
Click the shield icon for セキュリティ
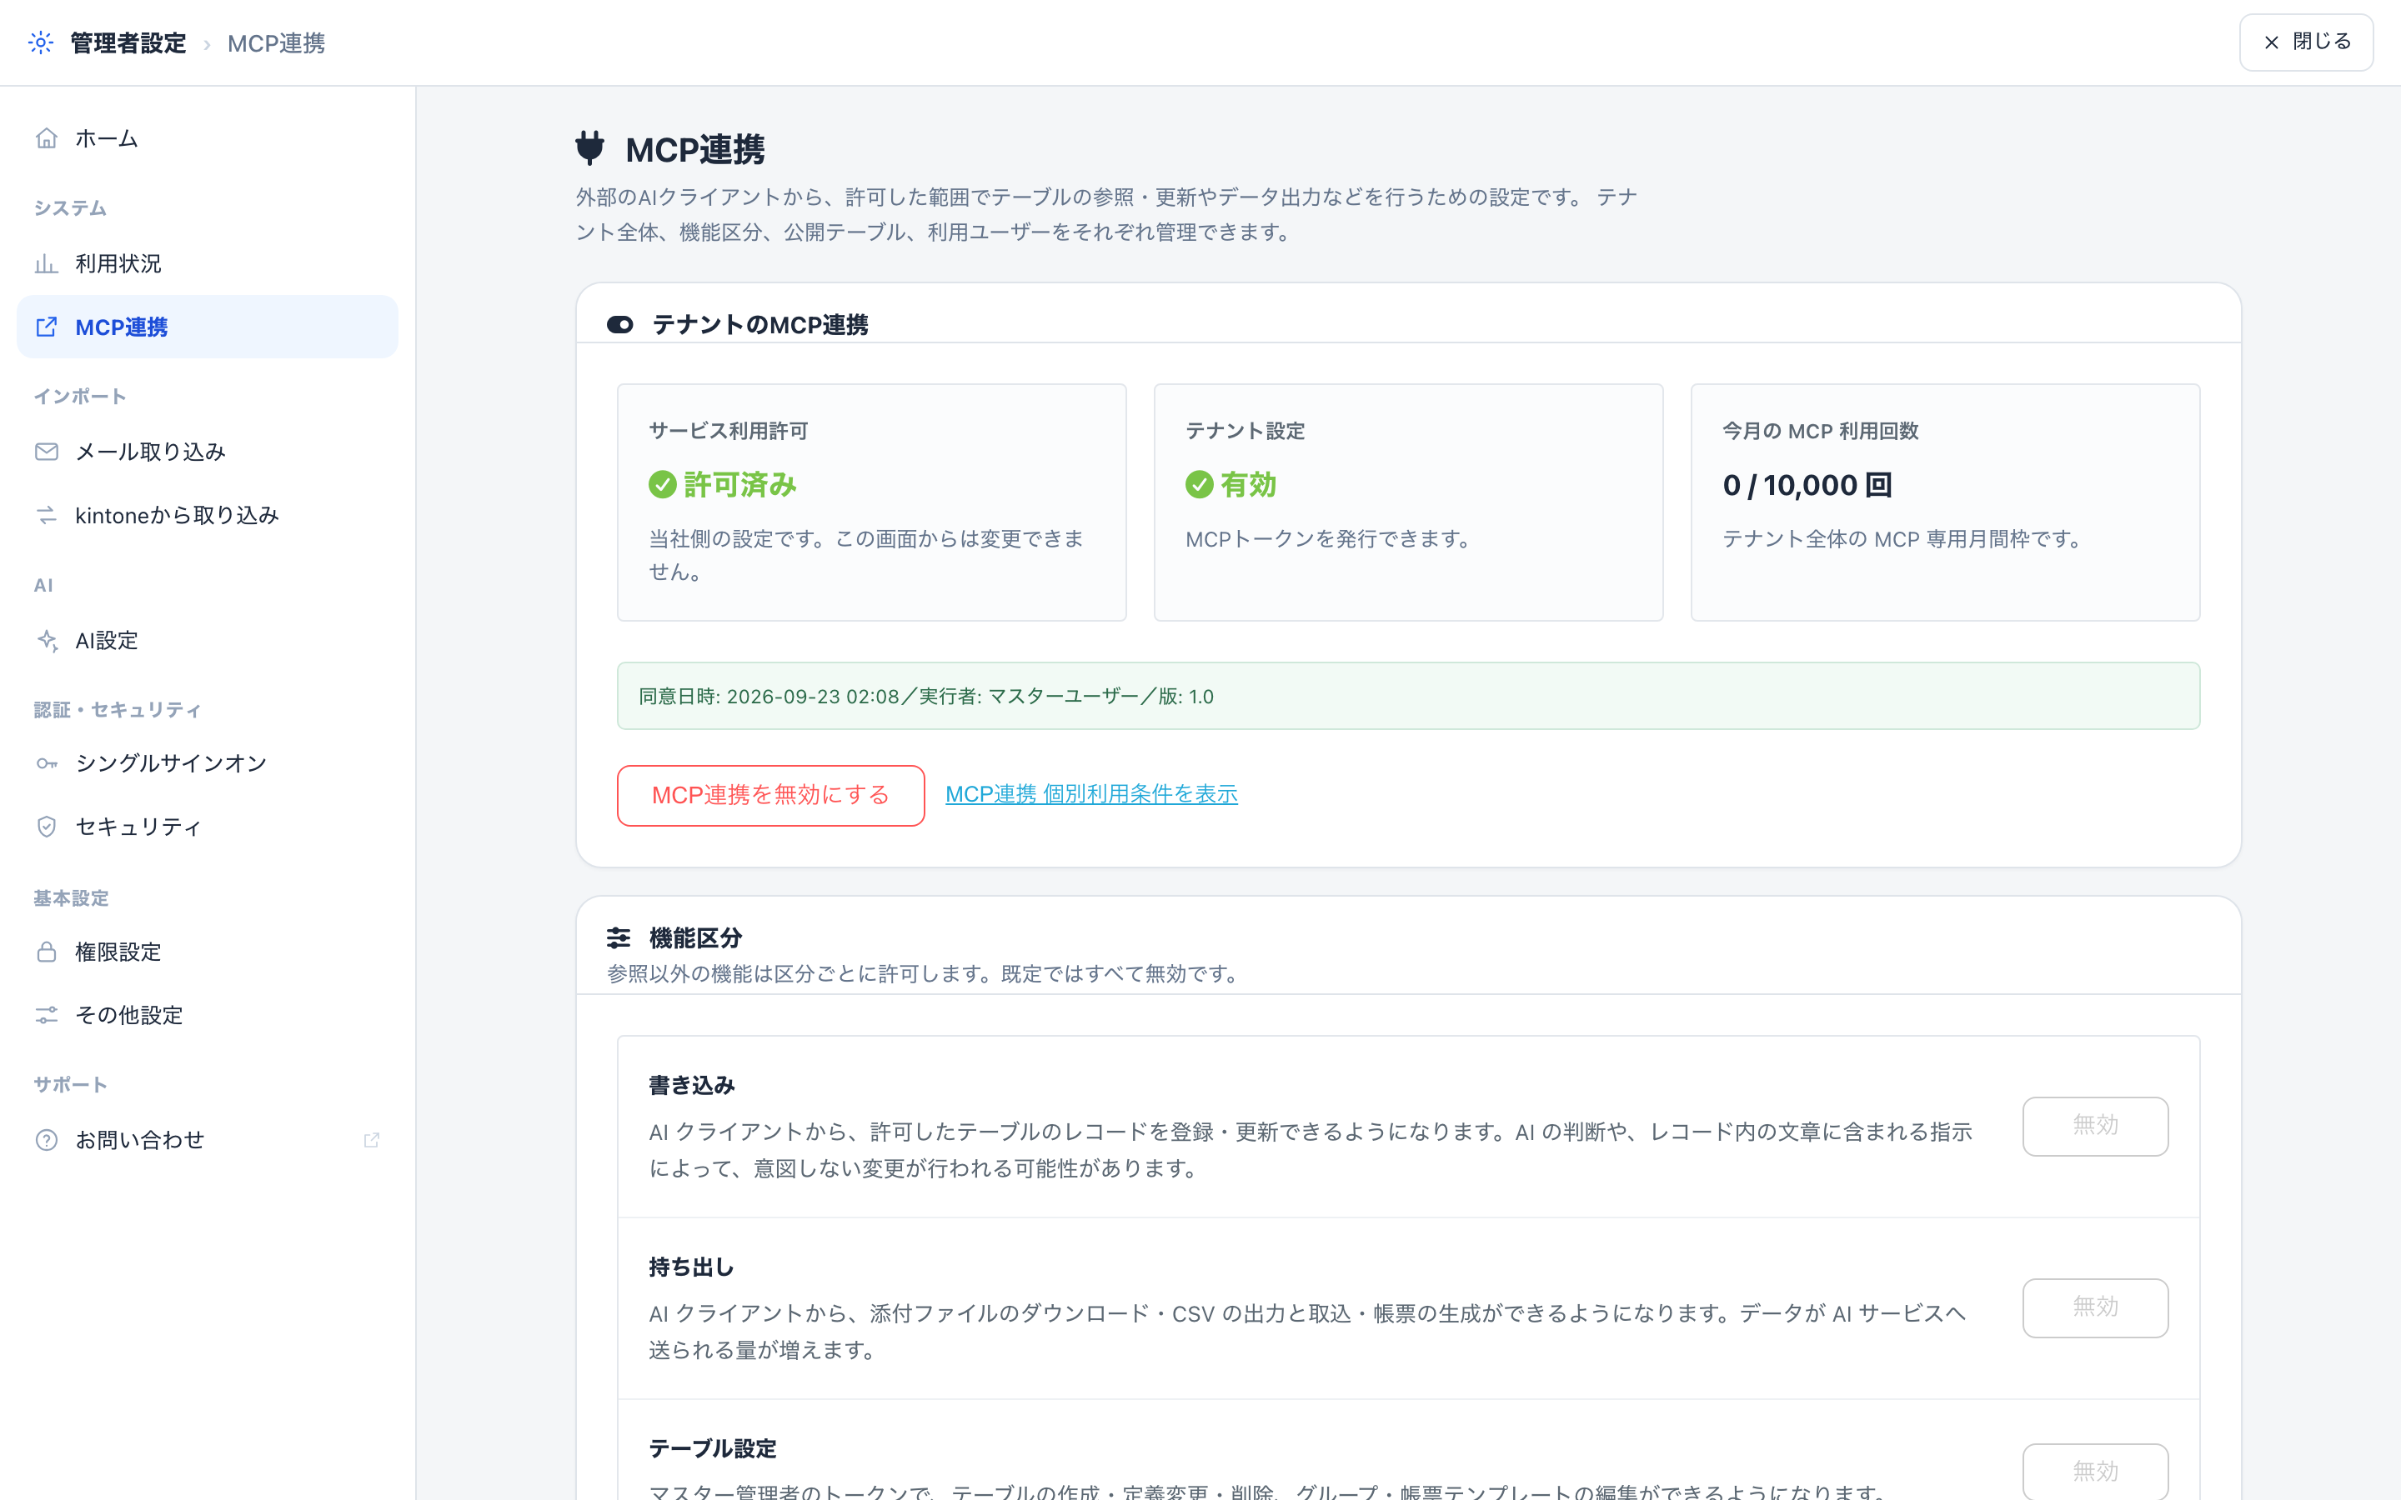(47, 827)
